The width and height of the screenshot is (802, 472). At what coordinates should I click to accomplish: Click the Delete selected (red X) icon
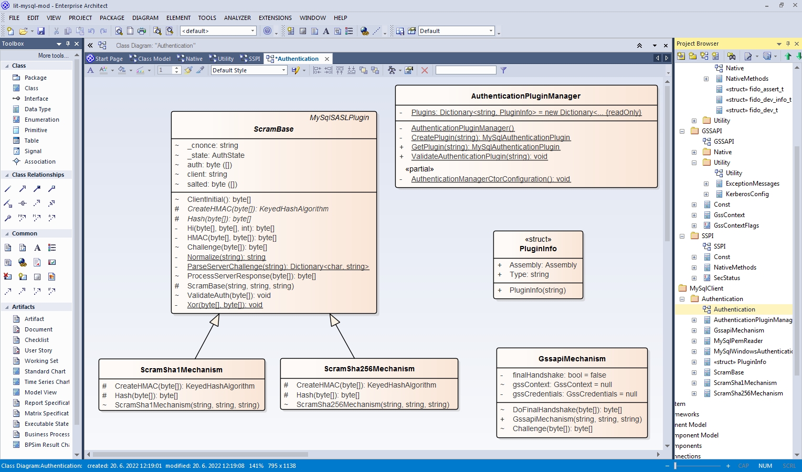[x=425, y=70]
